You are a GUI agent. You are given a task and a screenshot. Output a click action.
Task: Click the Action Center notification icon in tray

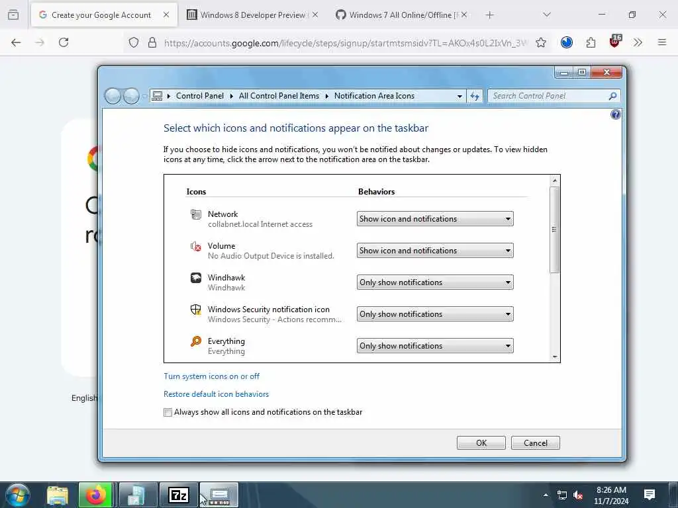pyautogui.click(x=650, y=495)
